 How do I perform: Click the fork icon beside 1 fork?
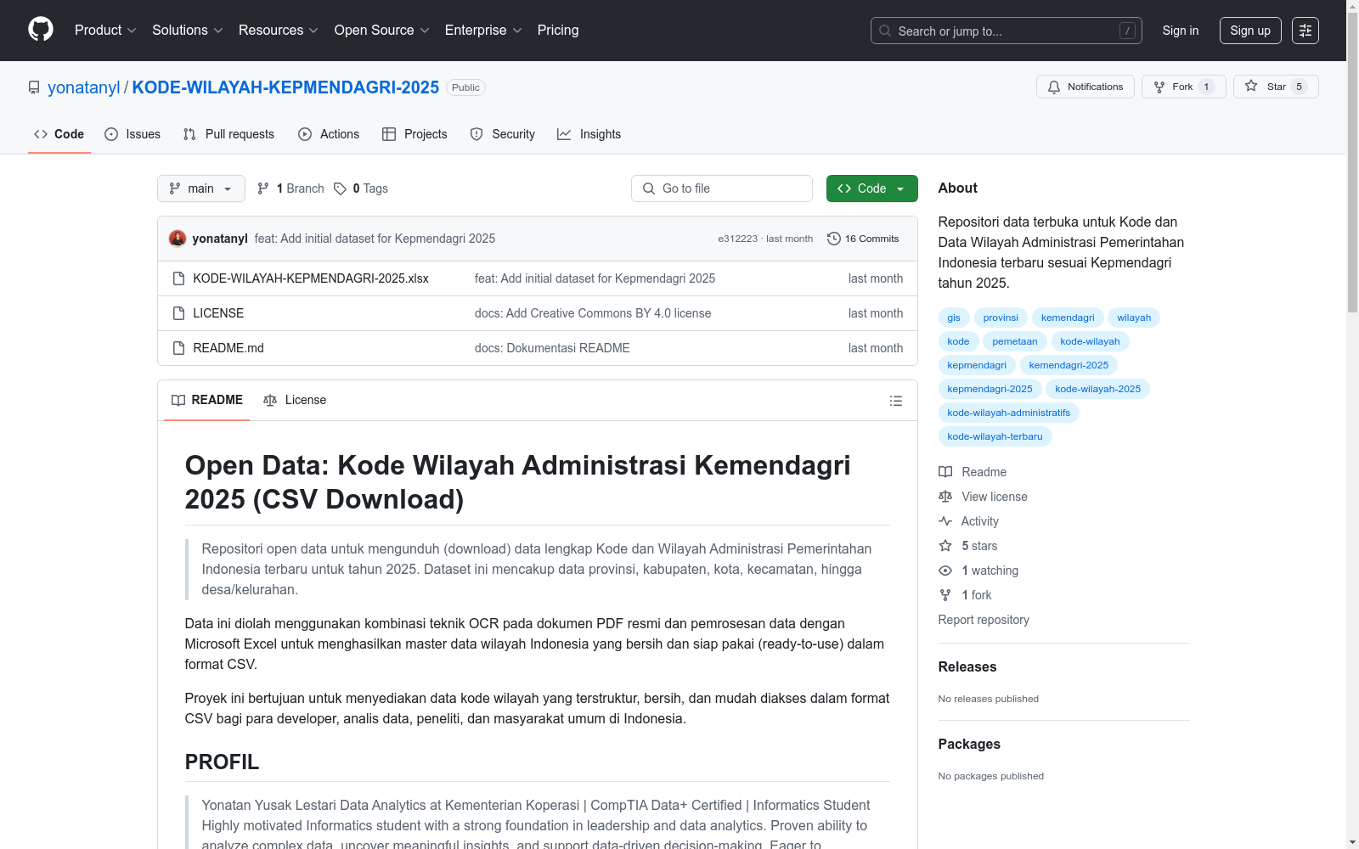(x=945, y=595)
